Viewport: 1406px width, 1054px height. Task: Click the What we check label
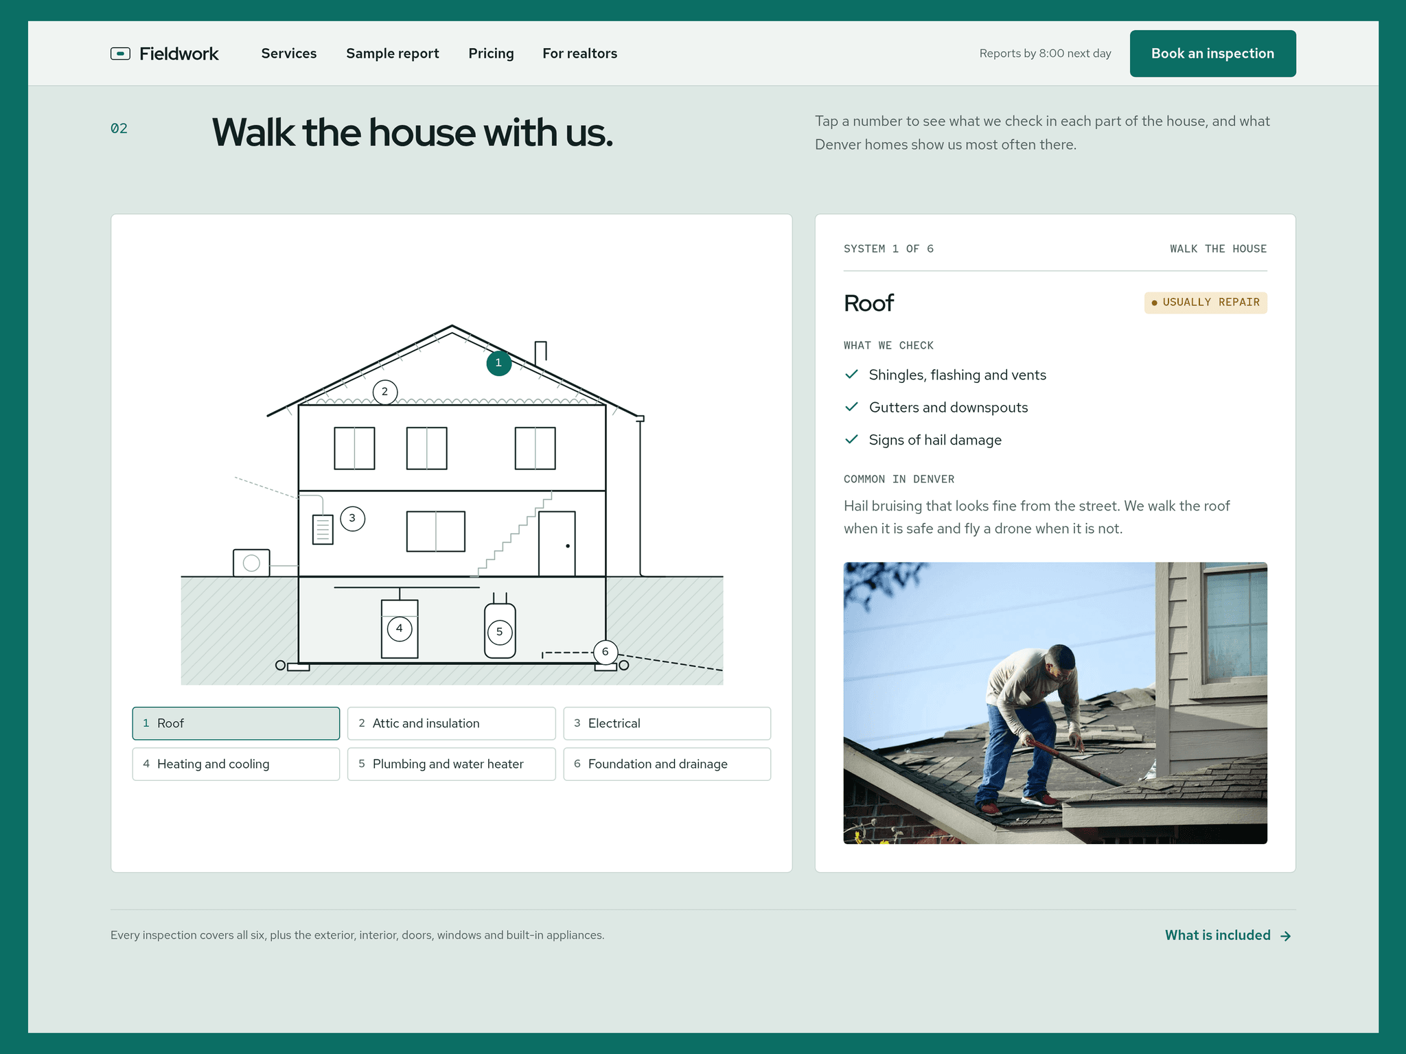[x=888, y=345]
